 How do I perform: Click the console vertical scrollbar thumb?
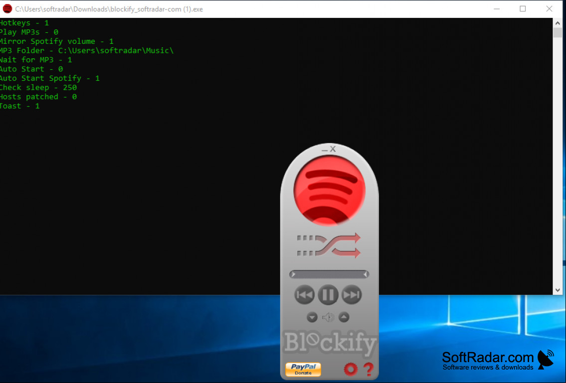[x=558, y=32]
